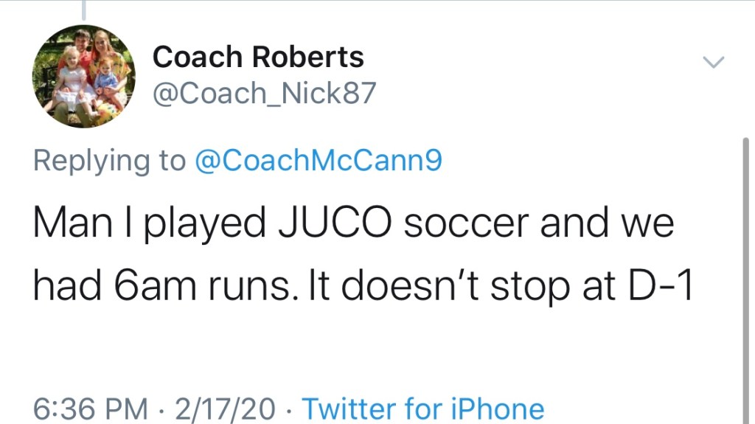Visit the @CoachMcCann9 mention link
Image resolution: width=755 pixels, height=424 pixels.
pyautogui.click(x=318, y=161)
